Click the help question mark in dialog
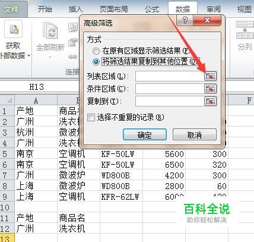 coord(185,20)
